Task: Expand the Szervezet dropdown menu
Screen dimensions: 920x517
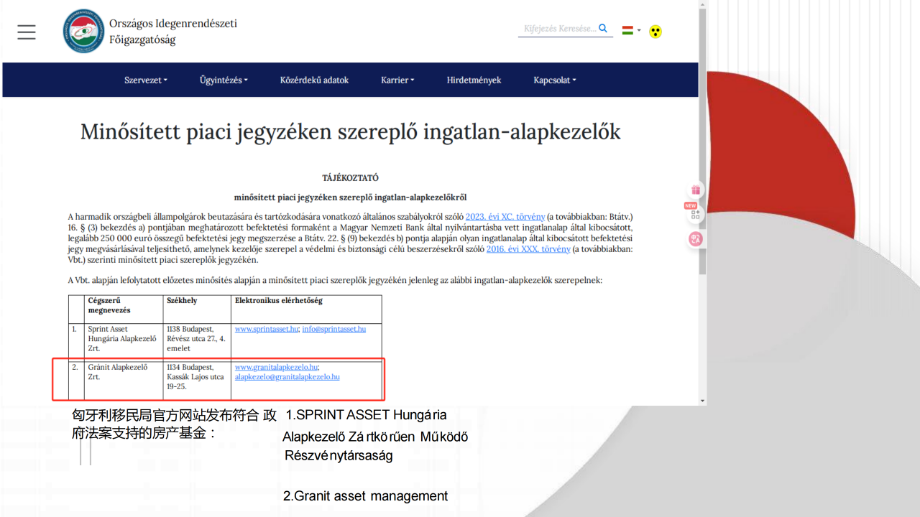Action: coord(145,80)
